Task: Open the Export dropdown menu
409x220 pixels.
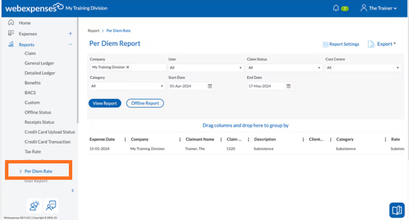Action: click(382, 44)
